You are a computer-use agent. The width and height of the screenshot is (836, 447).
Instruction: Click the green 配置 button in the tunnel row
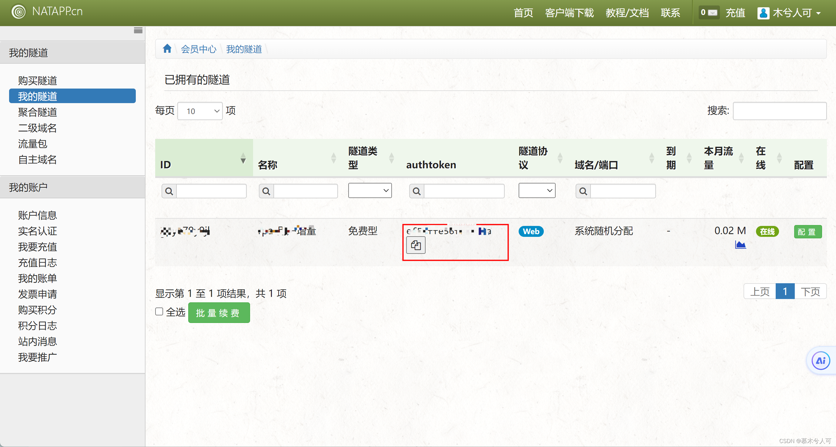point(808,232)
